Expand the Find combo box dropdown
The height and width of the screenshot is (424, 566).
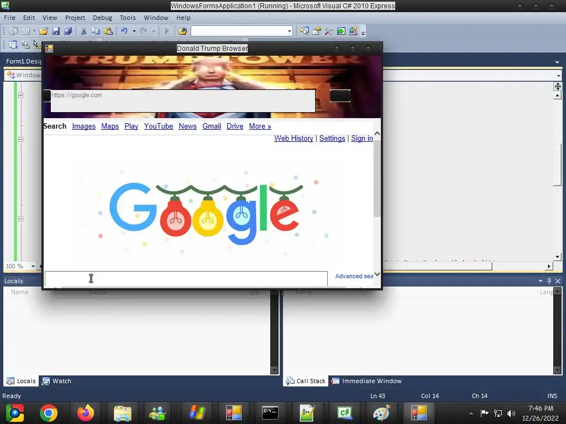(x=290, y=31)
